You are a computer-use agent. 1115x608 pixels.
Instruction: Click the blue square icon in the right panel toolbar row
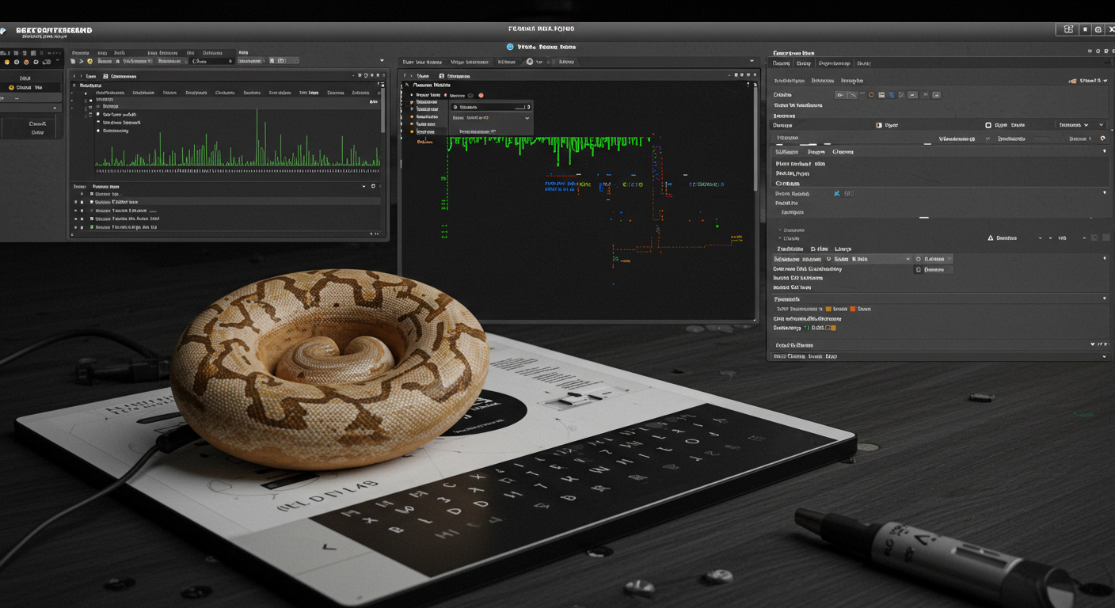click(x=891, y=95)
